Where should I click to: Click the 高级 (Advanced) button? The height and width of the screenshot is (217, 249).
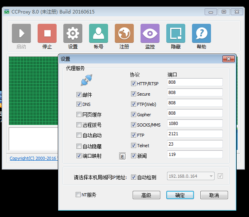point(146,195)
